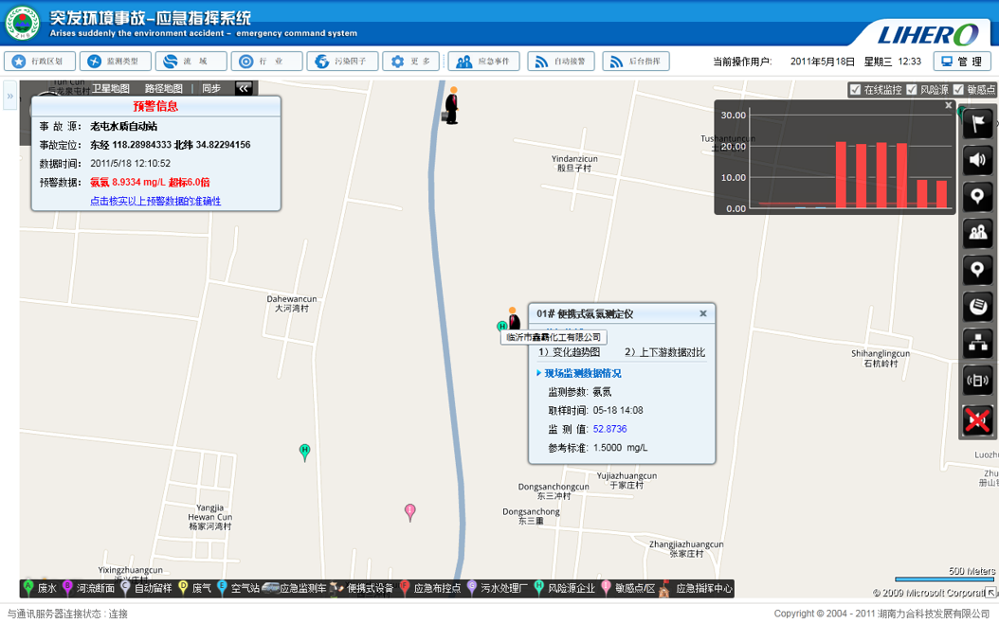Click the 管理 management button
The image size is (999, 623).
(x=962, y=62)
